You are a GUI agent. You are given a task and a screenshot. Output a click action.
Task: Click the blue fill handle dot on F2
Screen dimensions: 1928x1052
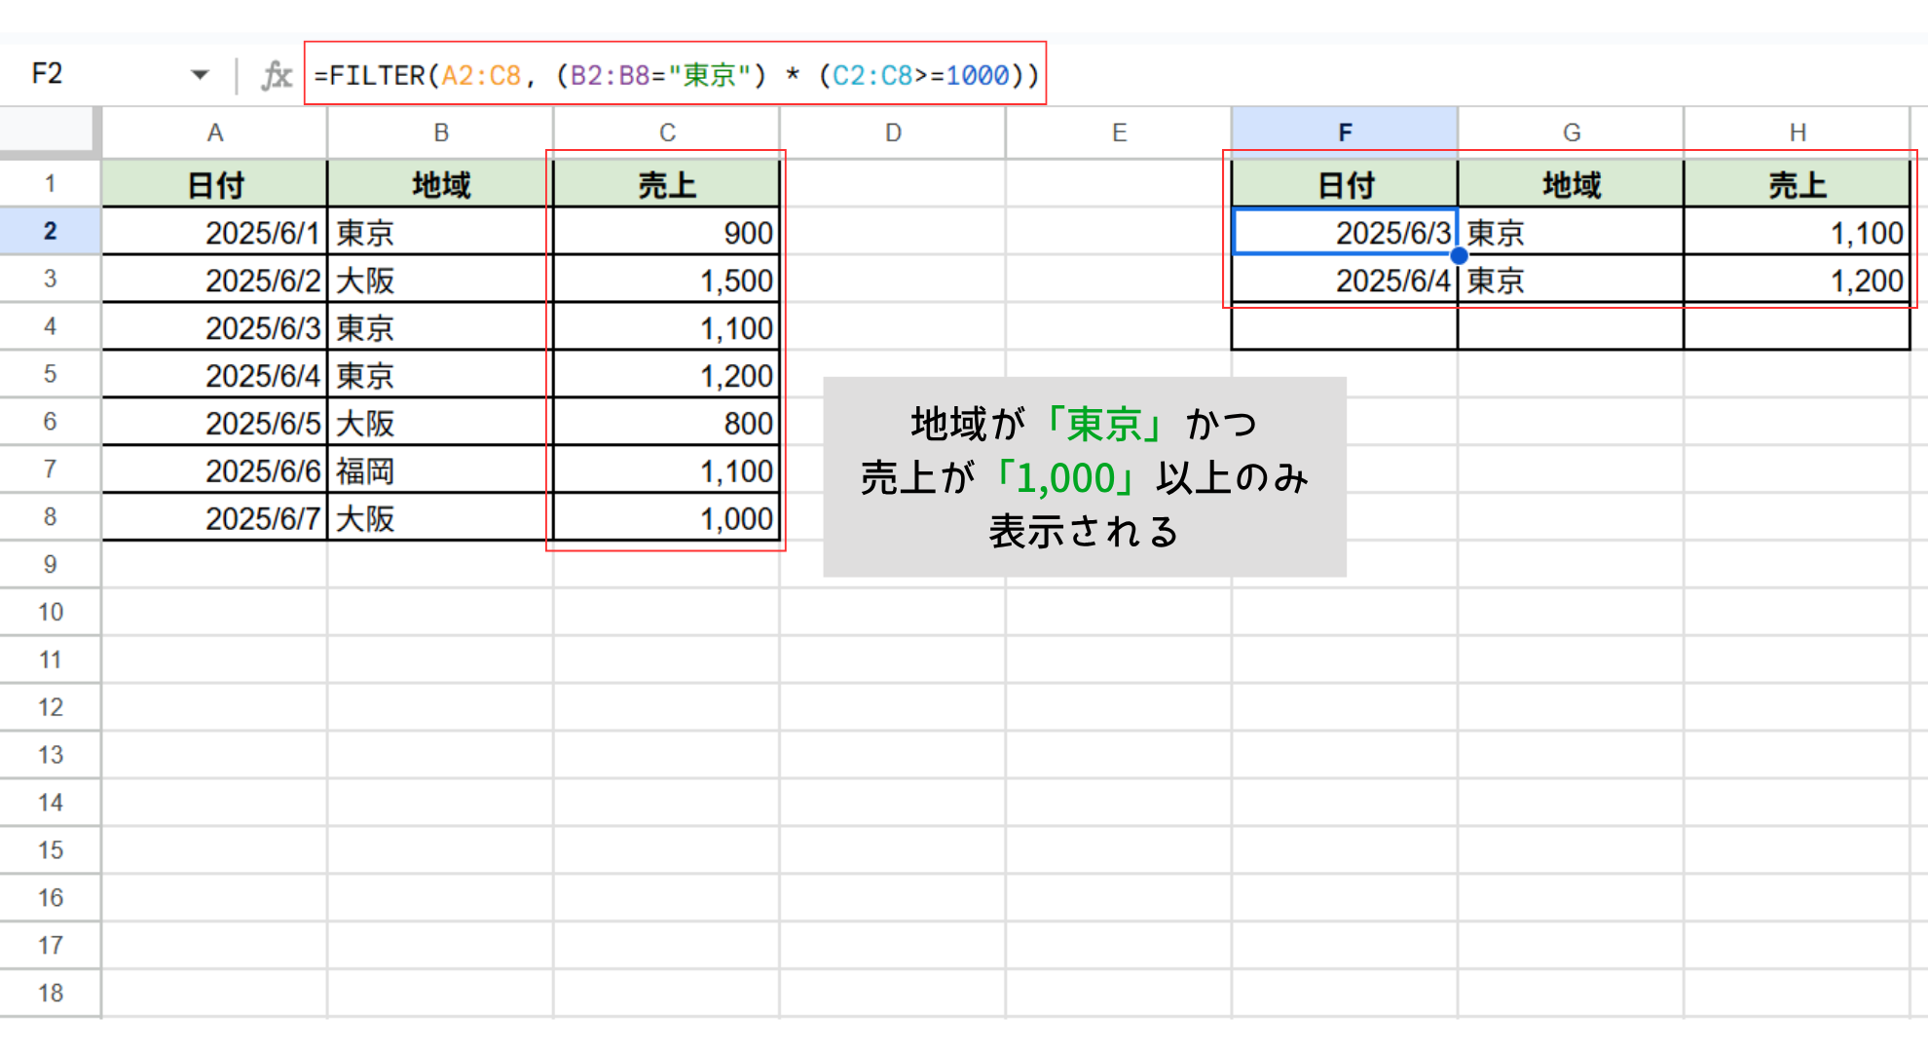1459,255
